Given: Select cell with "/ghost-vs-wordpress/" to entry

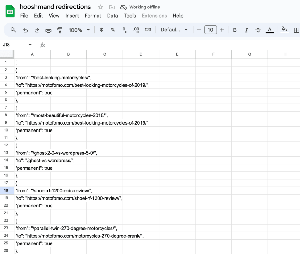Looking at the screenshot, I should click(x=32, y=160).
